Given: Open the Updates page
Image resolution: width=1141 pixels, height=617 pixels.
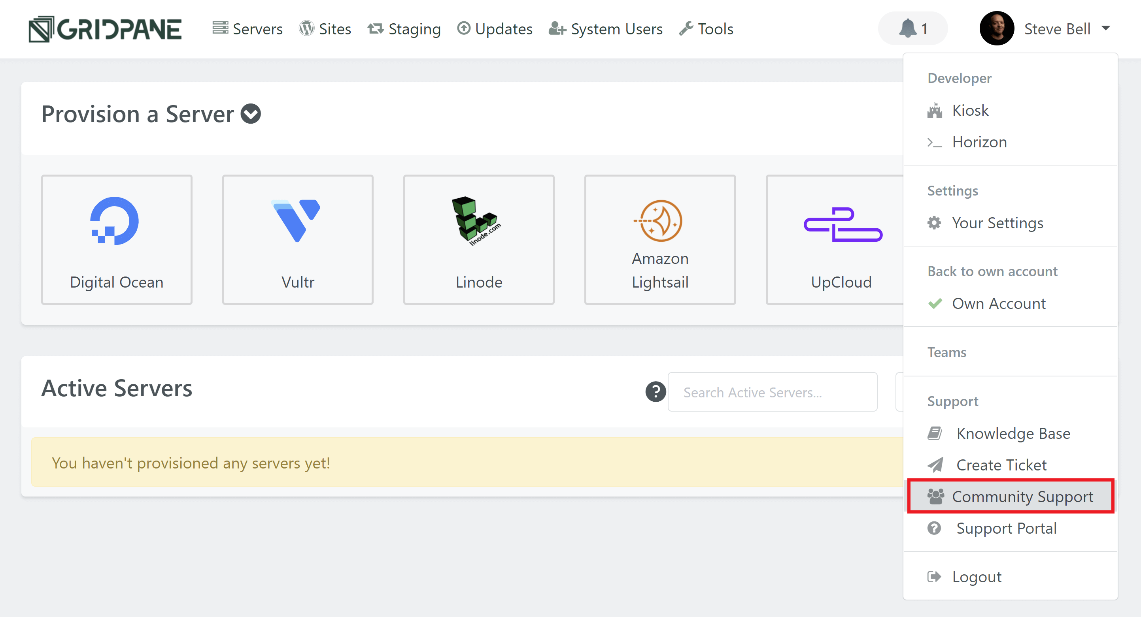Looking at the screenshot, I should point(495,29).
